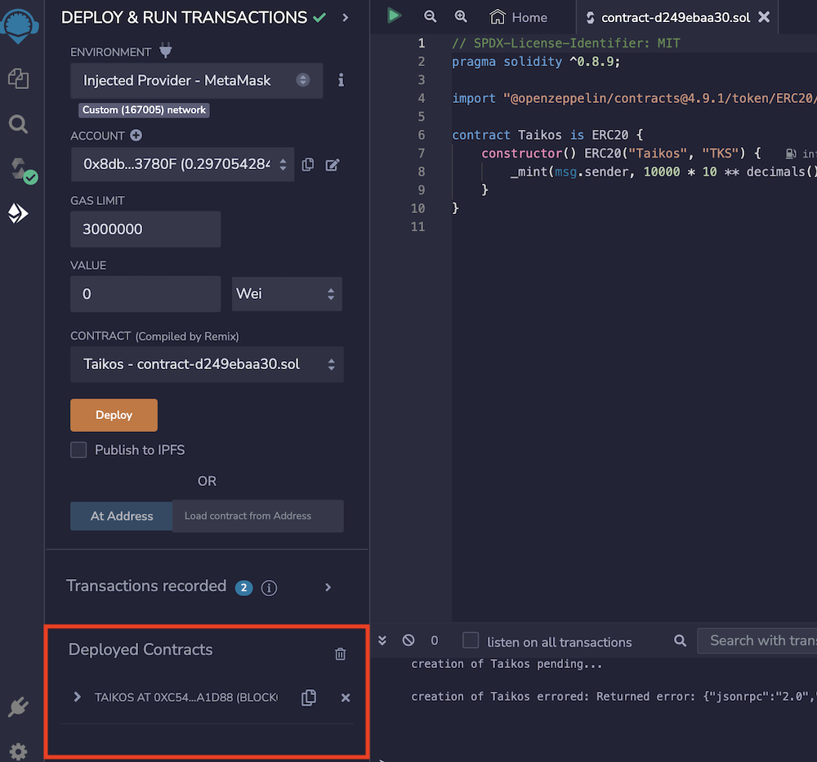Click the Gas Limit input field
This screenshot has width=817, height=762.
(x=145, y=229)
